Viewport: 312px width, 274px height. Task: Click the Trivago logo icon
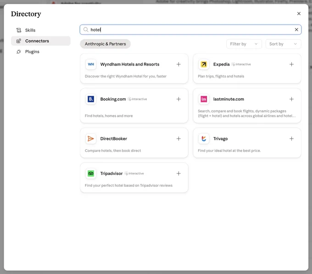tap(204, 139)
